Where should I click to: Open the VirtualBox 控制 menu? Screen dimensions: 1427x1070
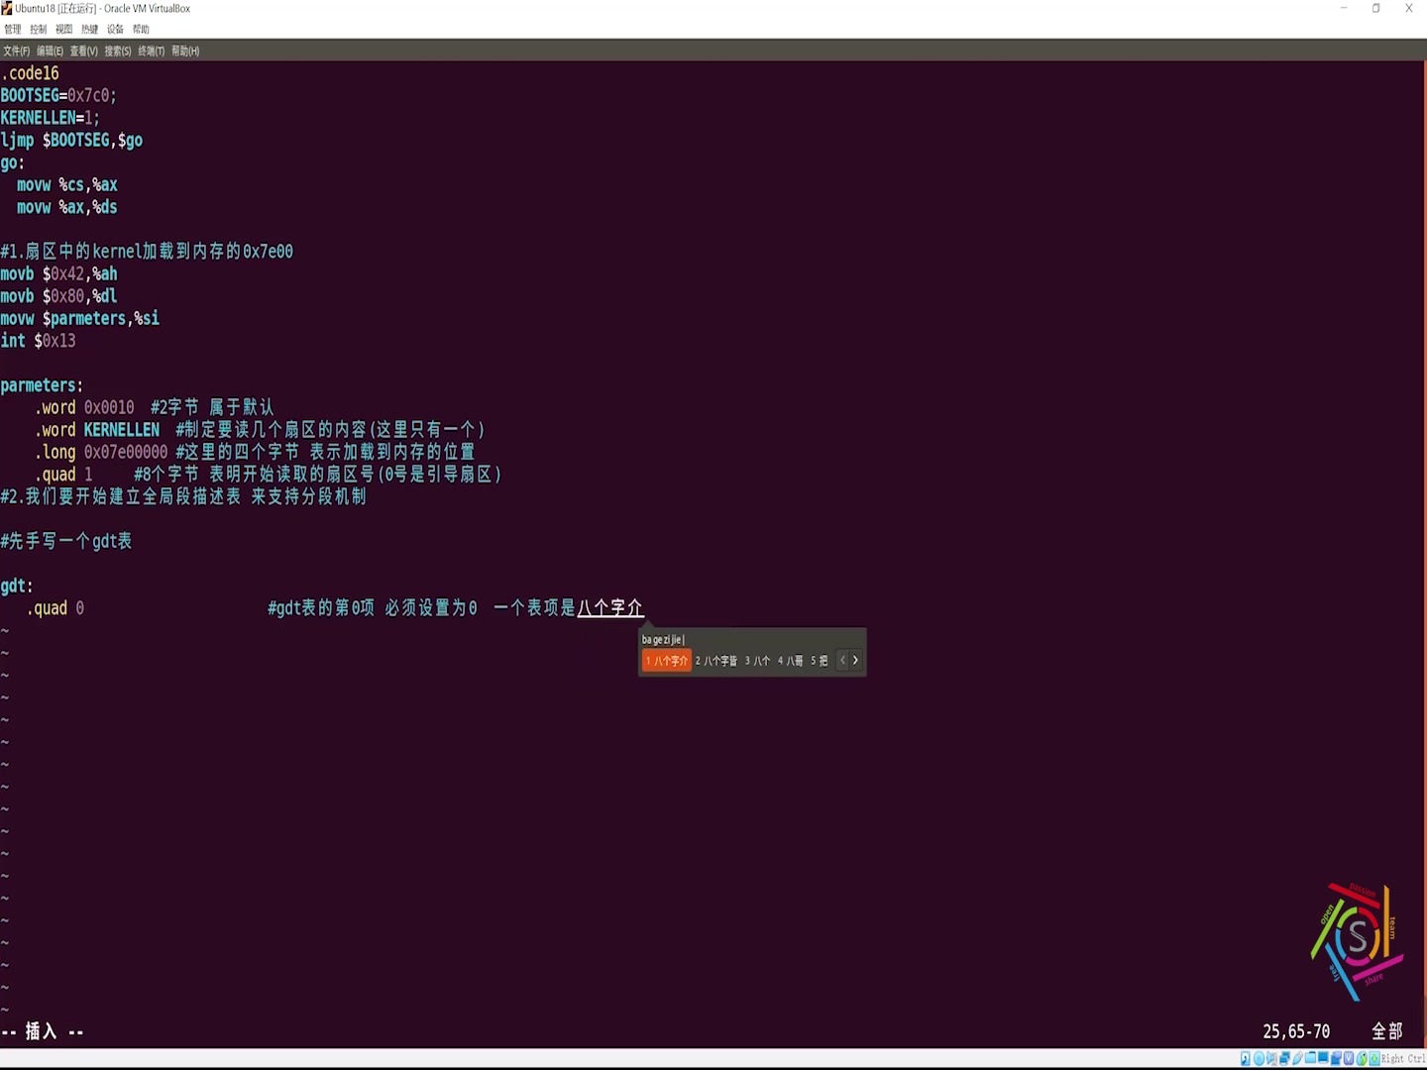38,30
